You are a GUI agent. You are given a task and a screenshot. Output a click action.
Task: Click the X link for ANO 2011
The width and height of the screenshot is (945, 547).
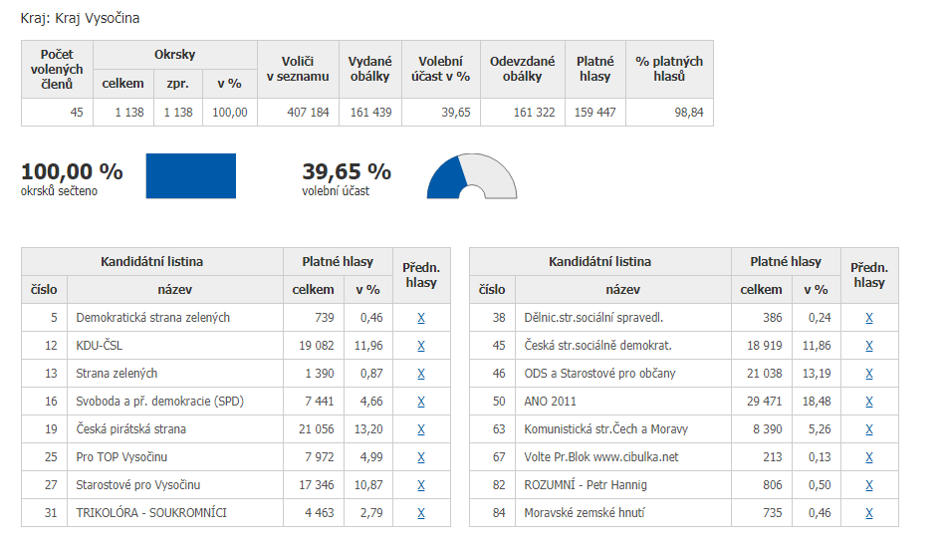point(869,402)
